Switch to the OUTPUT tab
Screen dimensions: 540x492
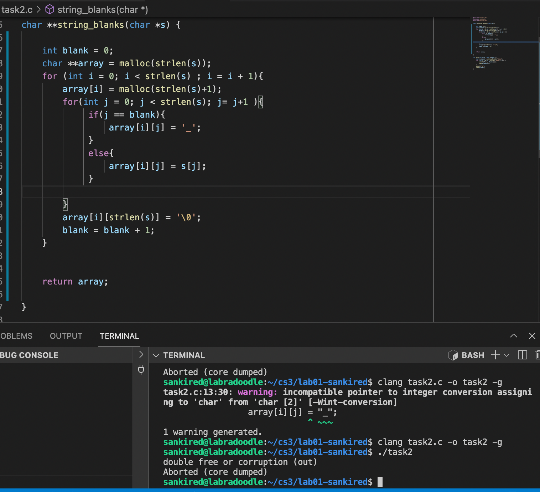click(x=66, y=336)
